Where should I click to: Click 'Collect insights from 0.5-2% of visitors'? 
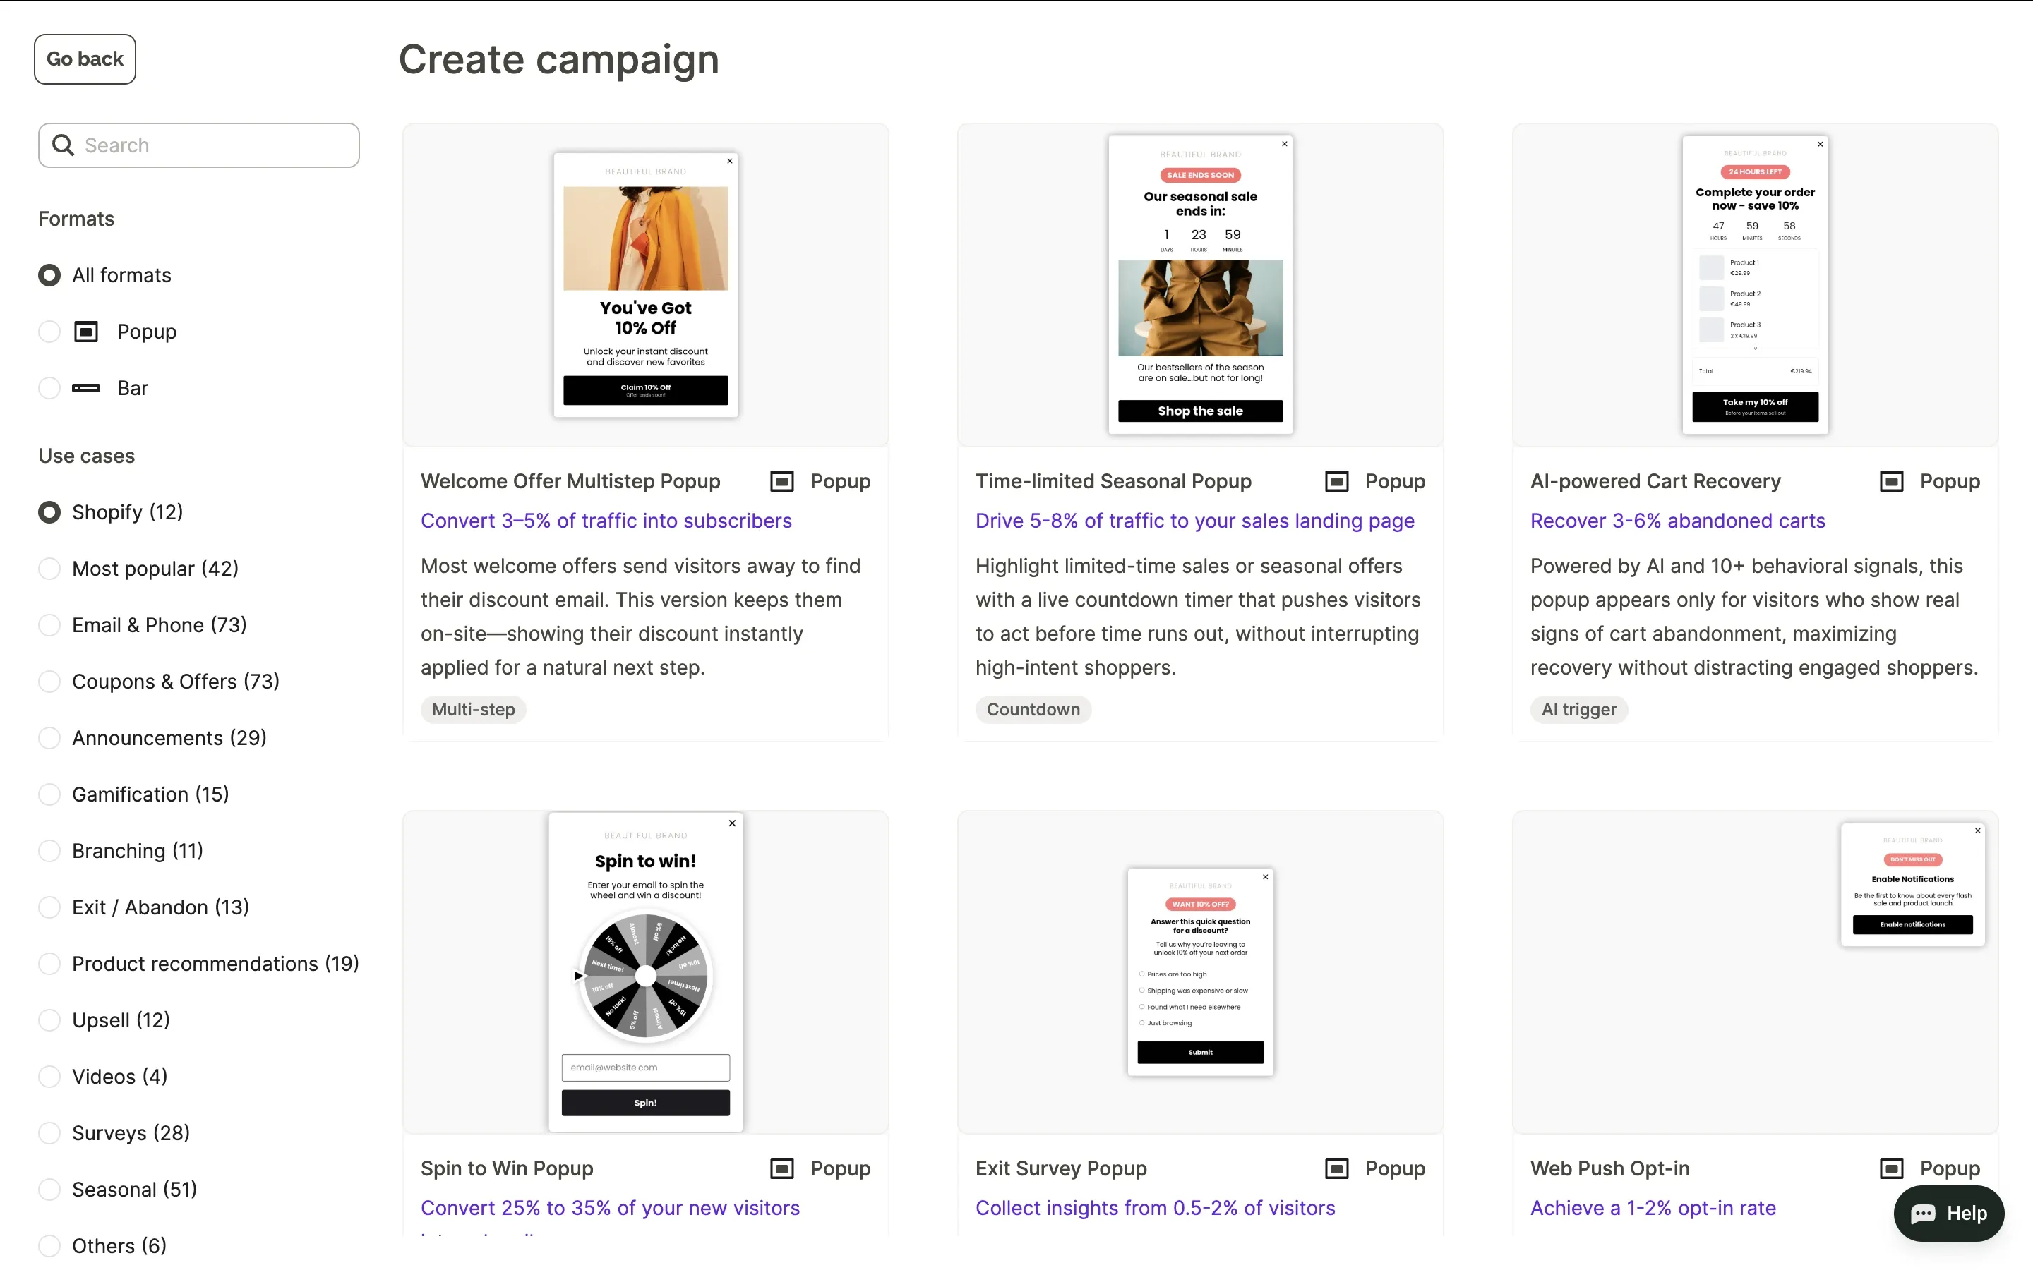[1155, 1208]
